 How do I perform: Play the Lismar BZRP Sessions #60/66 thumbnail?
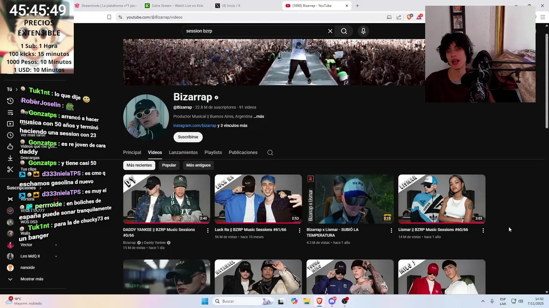click(x=442, y=199)
